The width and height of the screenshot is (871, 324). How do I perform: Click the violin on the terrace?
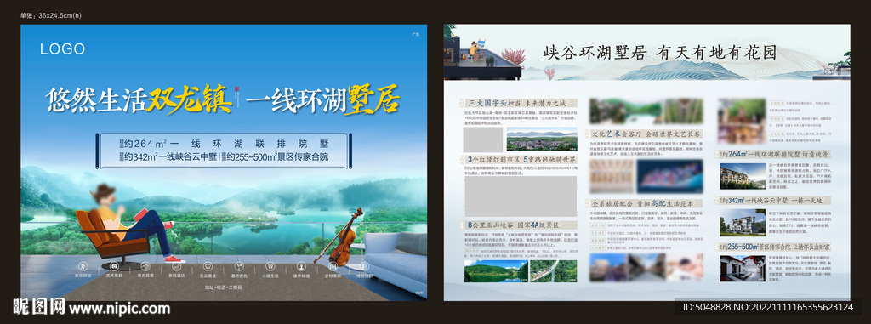[340, 237]
